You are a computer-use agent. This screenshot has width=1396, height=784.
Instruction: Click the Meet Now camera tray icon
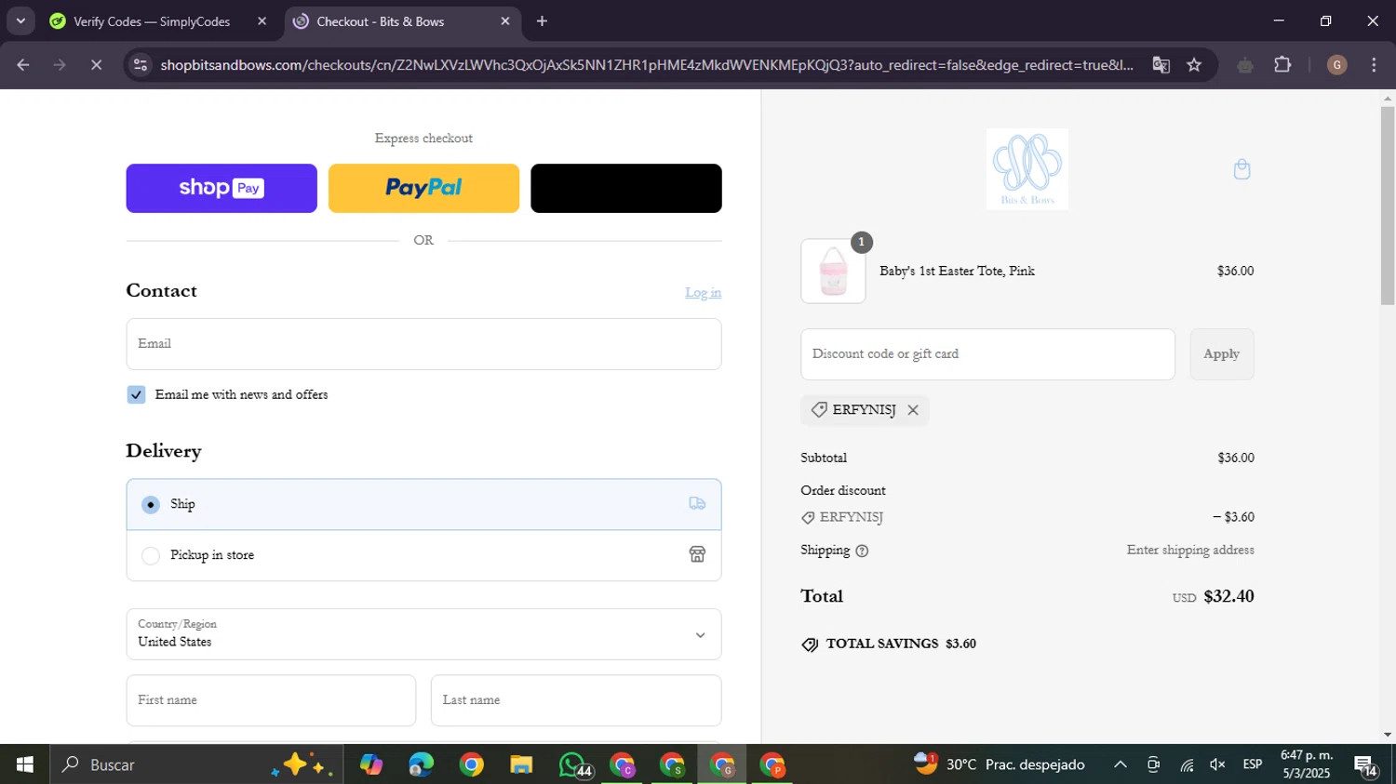pos(1153,764)
